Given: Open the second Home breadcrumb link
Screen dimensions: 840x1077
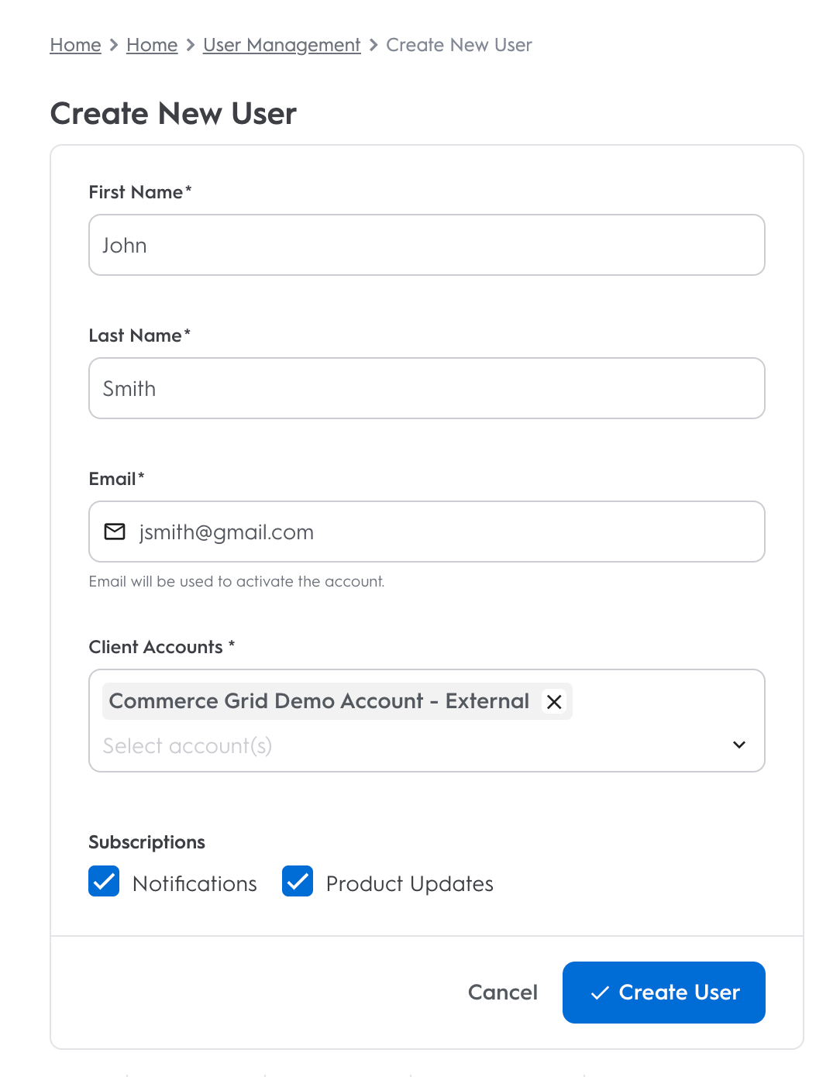Looking at the screenshot, I should pyautogui.click(x=152, y=45).
